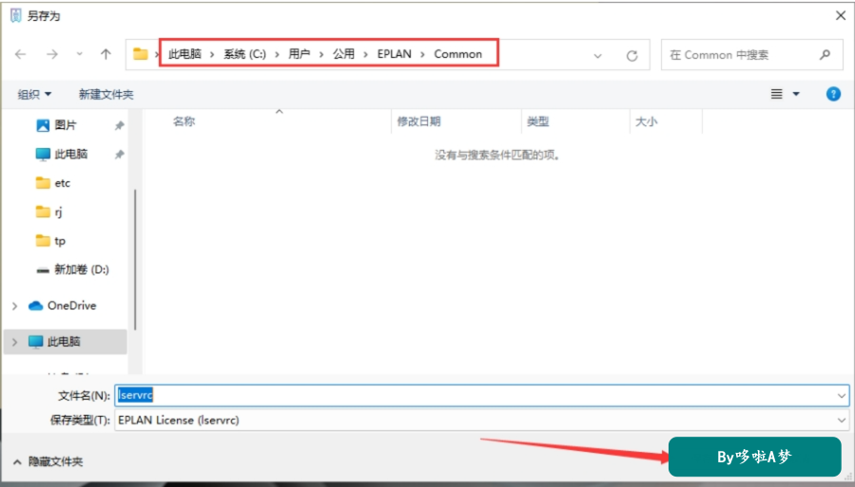Open the help question mark icon
This screenshot has width=855, height=487.
click(x=833, y=94)
